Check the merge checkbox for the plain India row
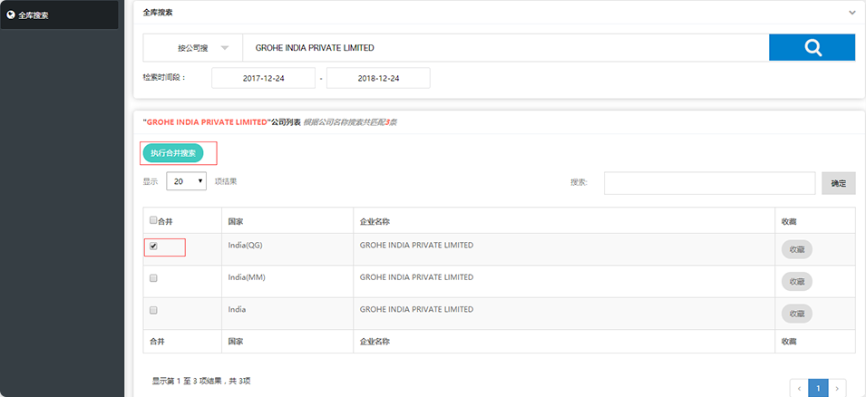The height and width of the screenshot is (397, 866). [153, 310]
